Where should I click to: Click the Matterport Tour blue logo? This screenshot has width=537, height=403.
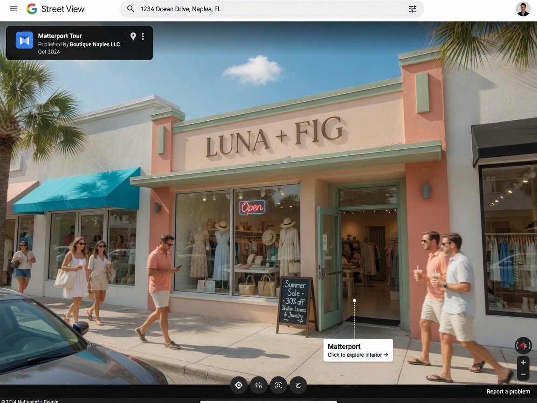click(24, 41)
